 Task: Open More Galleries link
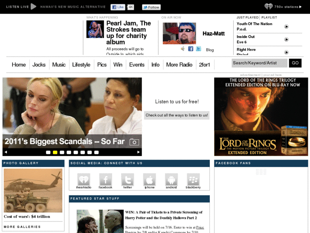22,227
